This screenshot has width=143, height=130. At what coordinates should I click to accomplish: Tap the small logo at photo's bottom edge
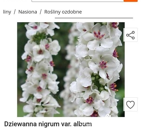click(x=108, y=115)
